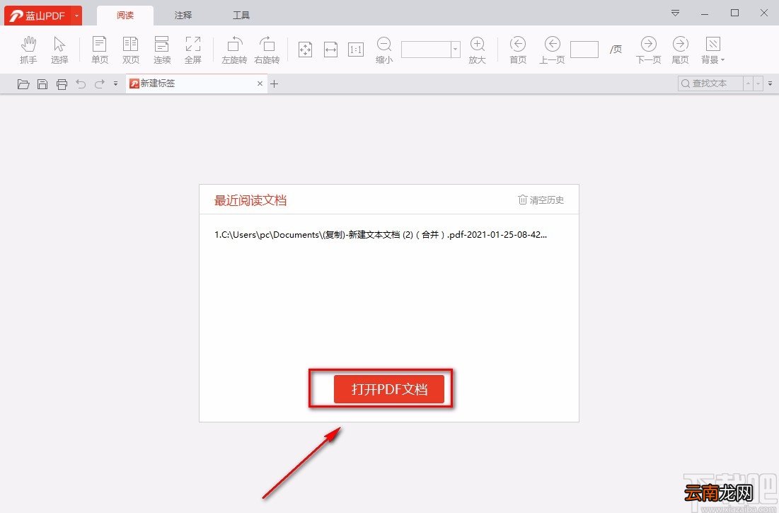Click the 蓝山PDF logo button

click(37, 16)
